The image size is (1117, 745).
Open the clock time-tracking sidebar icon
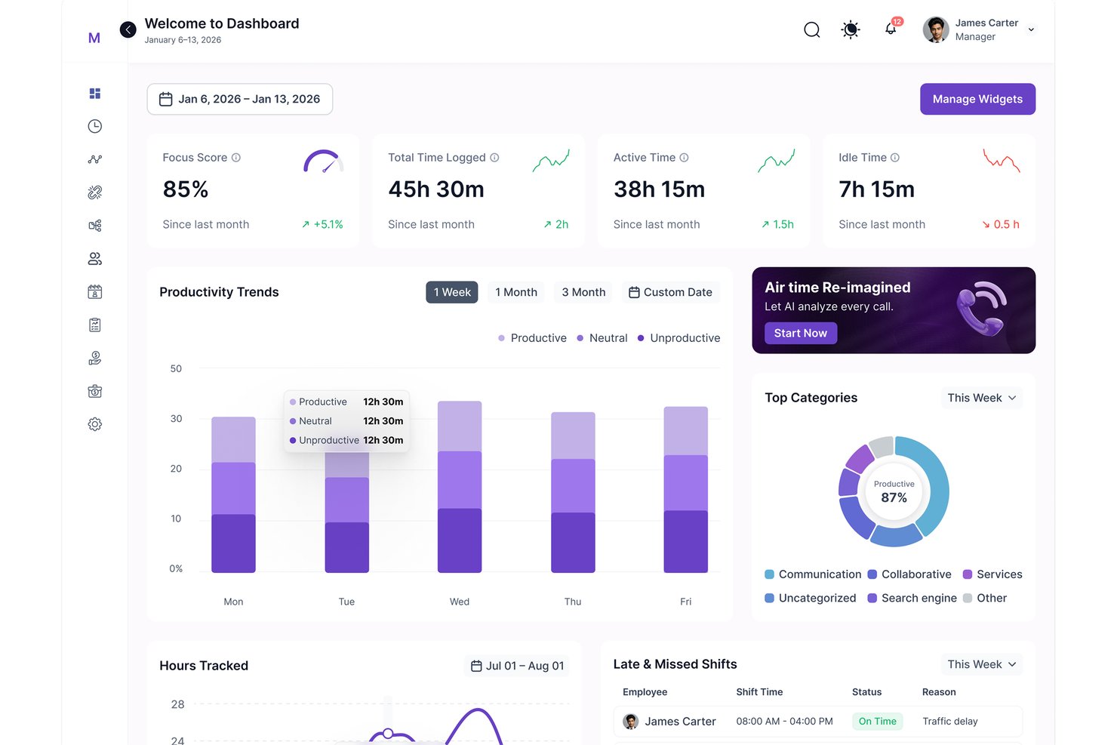tap(94, 126)
